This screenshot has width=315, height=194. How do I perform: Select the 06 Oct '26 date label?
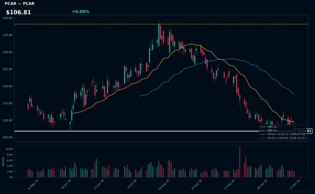262,184
